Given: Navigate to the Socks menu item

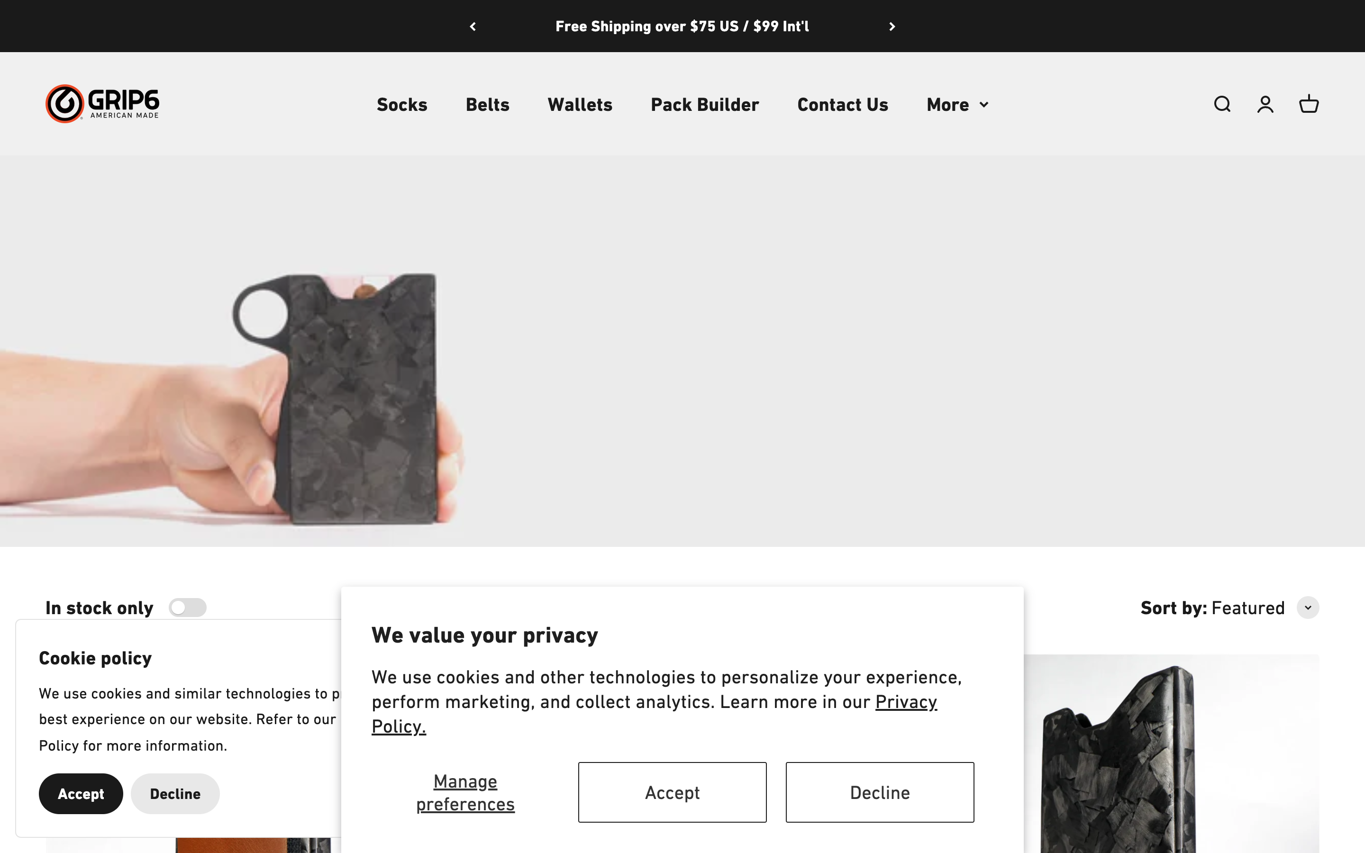Looking at the screenshot, I should (x=401, y=104).
